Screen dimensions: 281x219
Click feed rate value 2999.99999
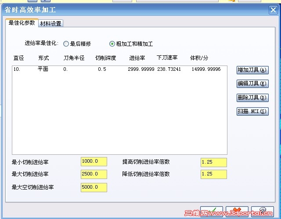point(141,69)
